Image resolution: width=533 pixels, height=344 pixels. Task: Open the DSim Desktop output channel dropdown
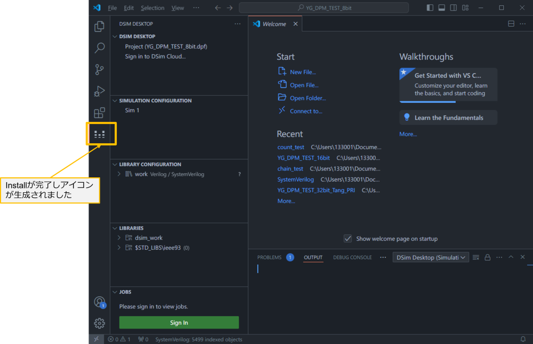pos(431,257)
